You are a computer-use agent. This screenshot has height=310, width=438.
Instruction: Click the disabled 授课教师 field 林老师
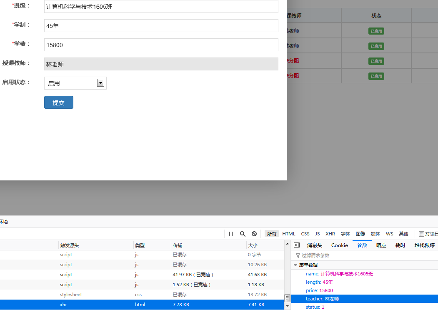pos(161,64)
